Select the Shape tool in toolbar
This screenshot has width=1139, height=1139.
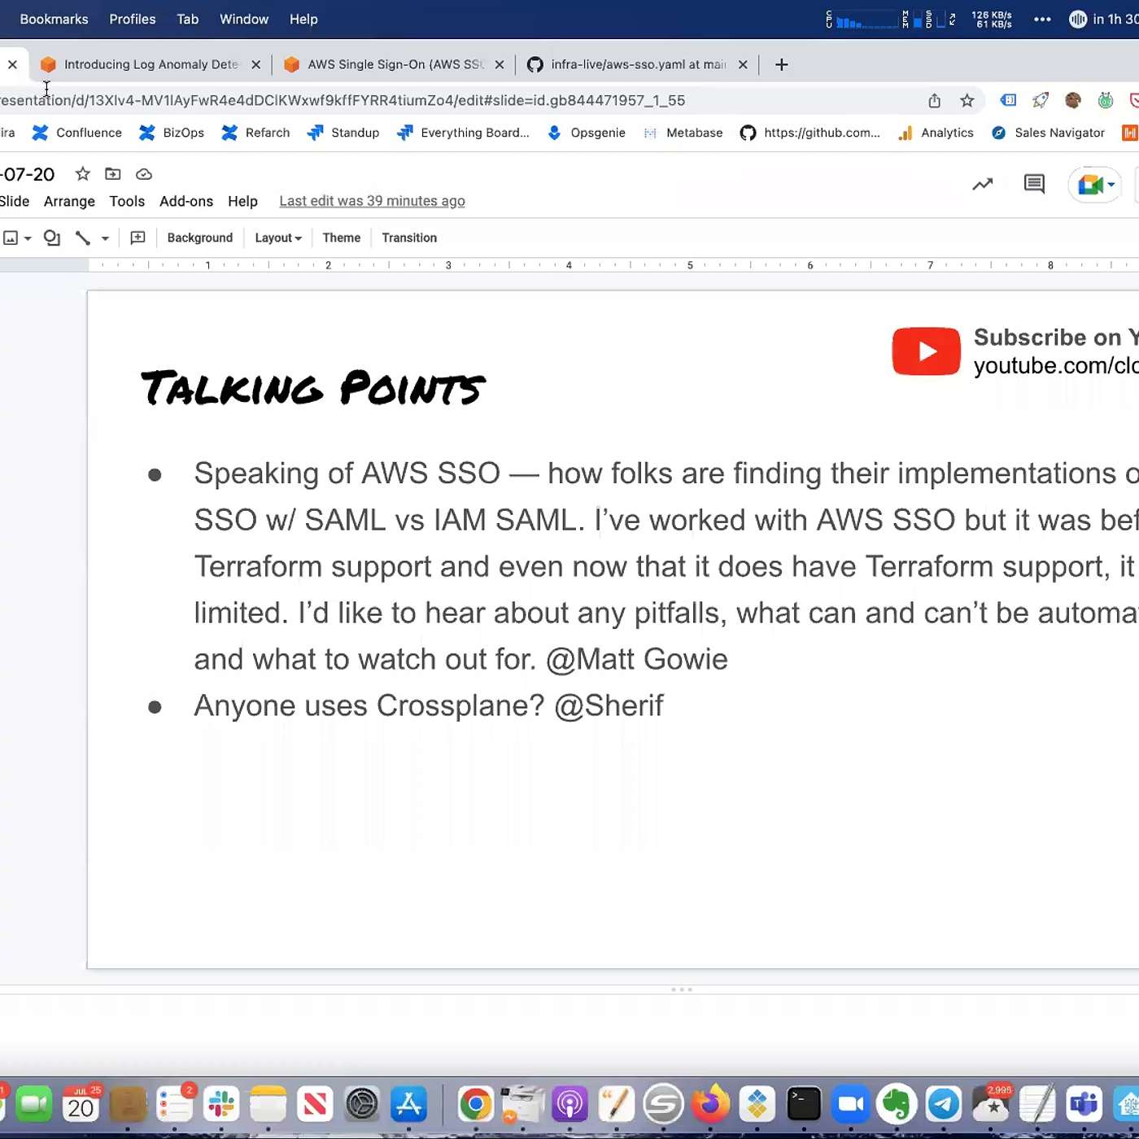coord(52,238)
